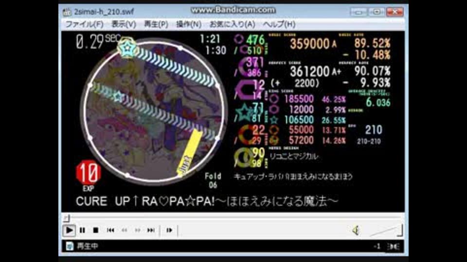Click the 106500 score row
This screenshot has height=262, width=467.
pos(307,120)
